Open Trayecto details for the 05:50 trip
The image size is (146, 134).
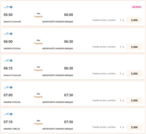[38, 16]
